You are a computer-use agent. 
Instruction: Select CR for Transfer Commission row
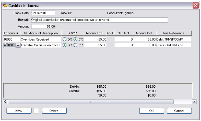click(x=75, y=45)
